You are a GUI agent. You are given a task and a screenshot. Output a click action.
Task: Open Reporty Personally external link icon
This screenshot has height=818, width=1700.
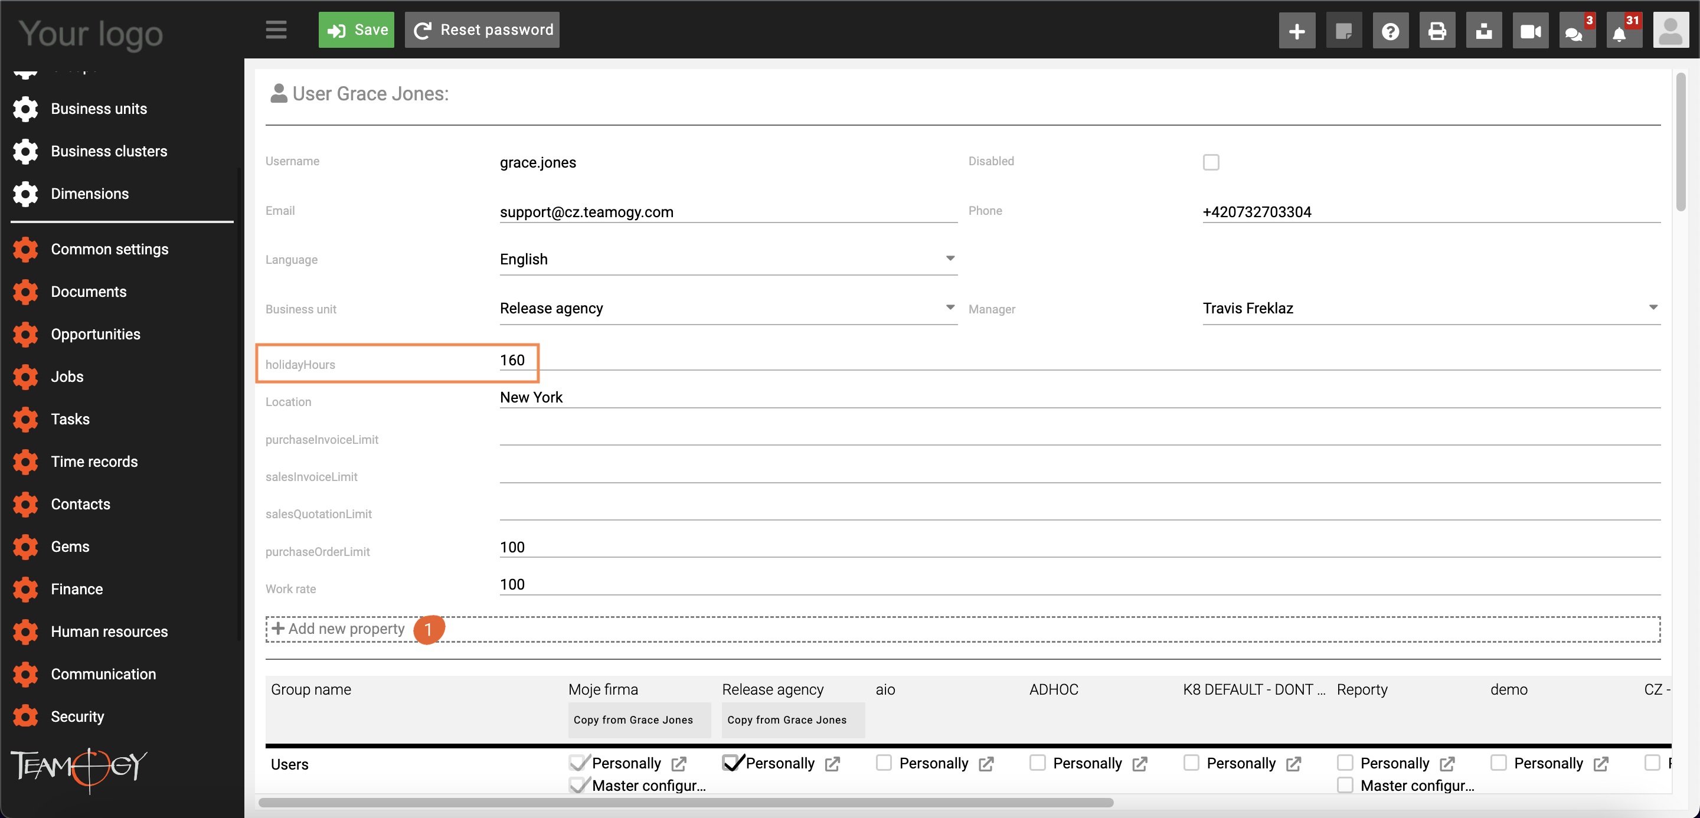(x=1447, y=763)
